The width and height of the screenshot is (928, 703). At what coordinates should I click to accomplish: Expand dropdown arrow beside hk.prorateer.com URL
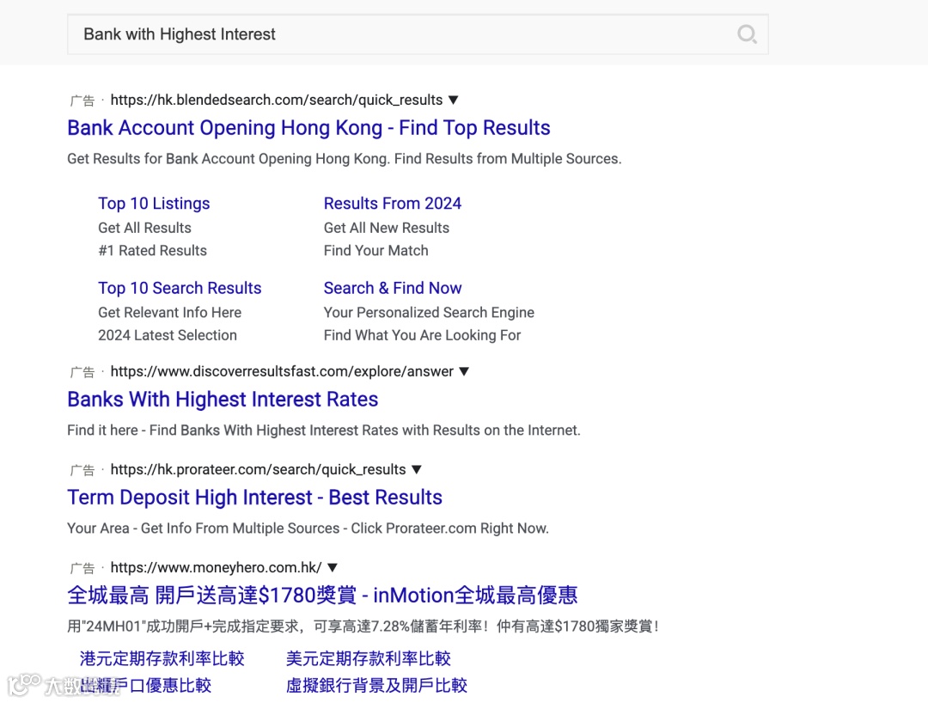point(417,470)
